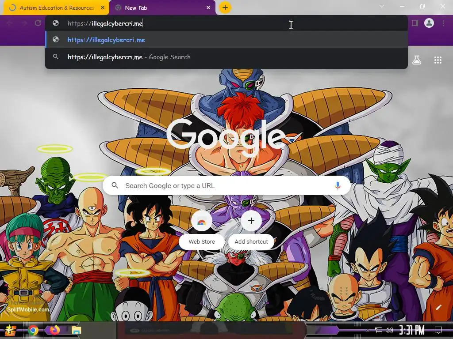Image resolution: width=453 pixels, height=339 pixels.
Task: Open a new tab with the plus button
Action: pos(225,8)
